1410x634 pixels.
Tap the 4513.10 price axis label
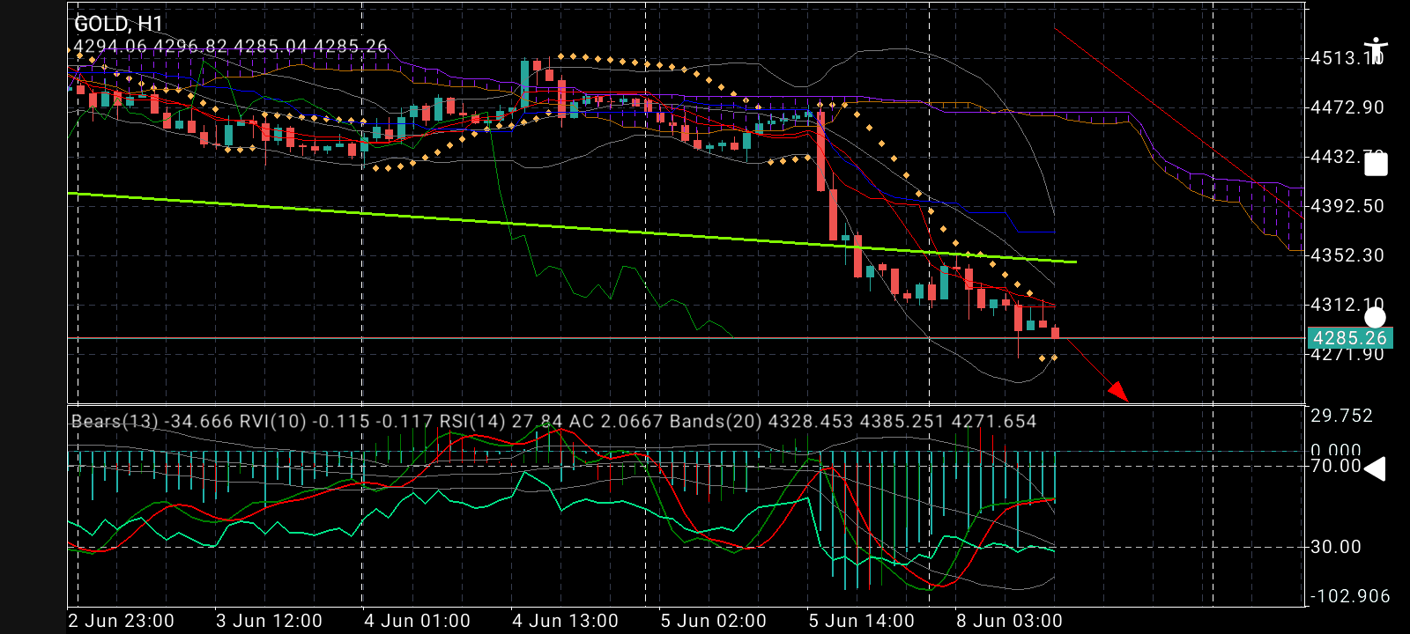1347,58
